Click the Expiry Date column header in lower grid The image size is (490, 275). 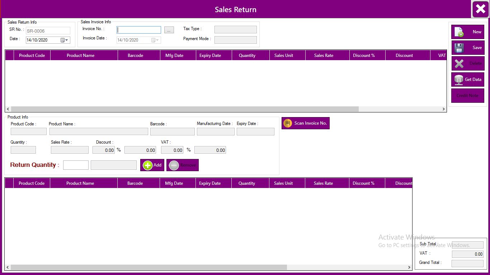(210, 183)
